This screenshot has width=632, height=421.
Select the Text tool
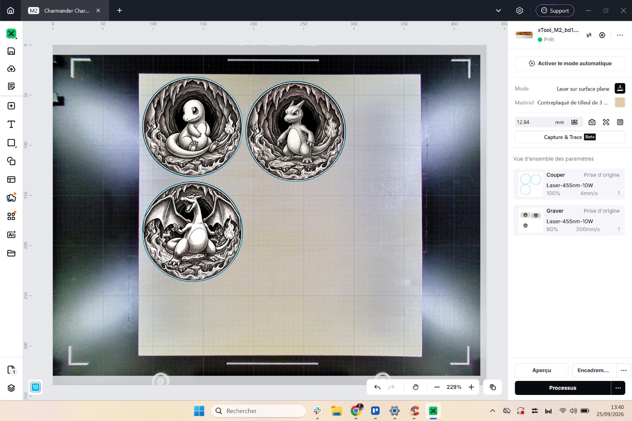point(11,124)
